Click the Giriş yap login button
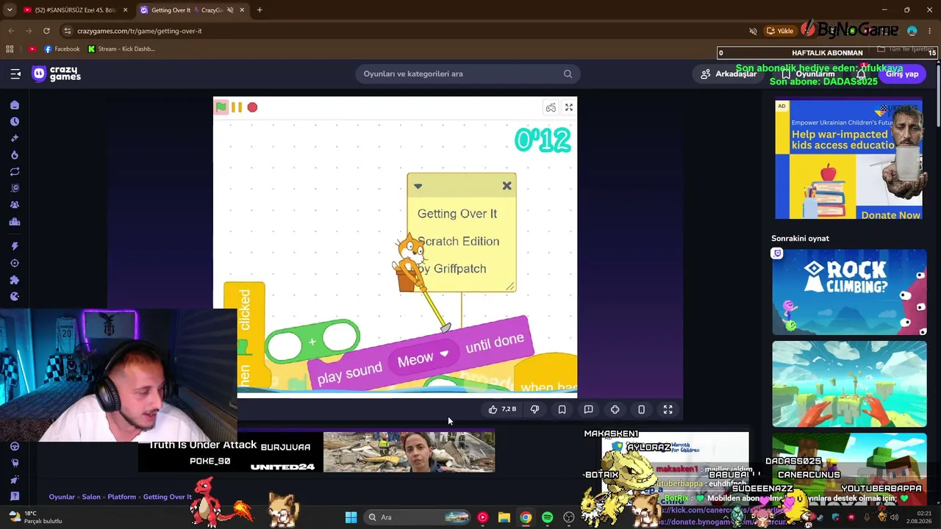This screenshot has height=529, width=941. coord(901,73)
